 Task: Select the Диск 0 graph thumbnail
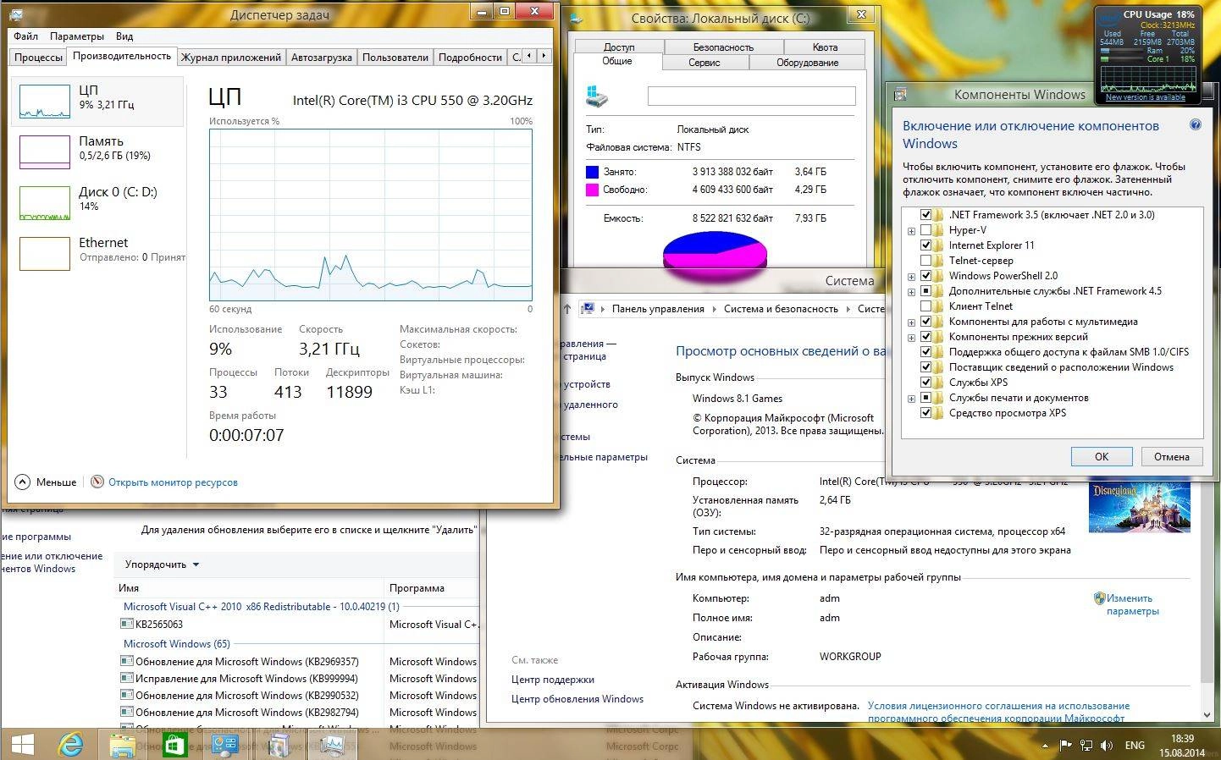(x=45, y=203)
